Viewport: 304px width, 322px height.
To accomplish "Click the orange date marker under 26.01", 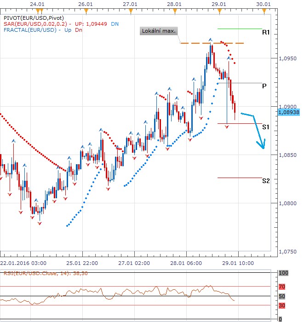I will (x=86, y=10).
